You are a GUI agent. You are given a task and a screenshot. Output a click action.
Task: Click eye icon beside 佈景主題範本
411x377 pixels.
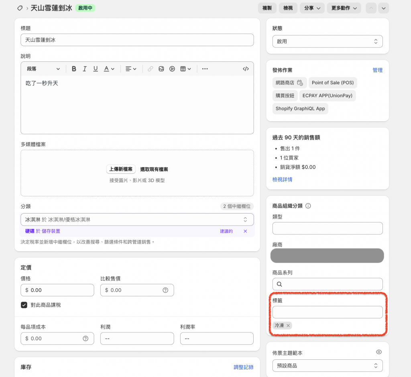tap(378, 352)
